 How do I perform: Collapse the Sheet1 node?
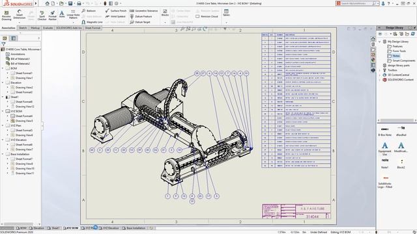[x=3, y=97]
